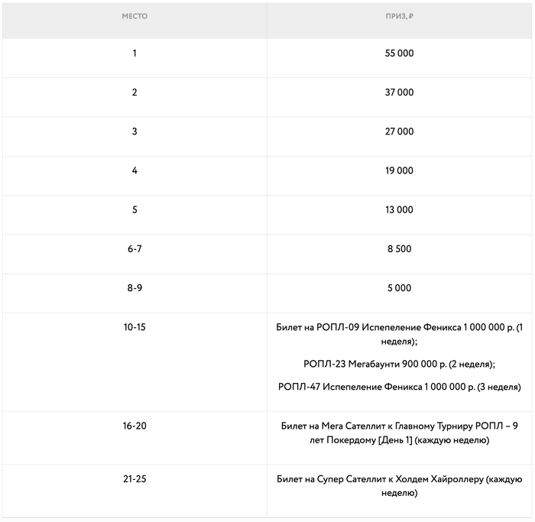This screenshot has height=522, width=535.
Task: Click the Мега Сателлит ticket prize text
Action: [x=400, y=433]
